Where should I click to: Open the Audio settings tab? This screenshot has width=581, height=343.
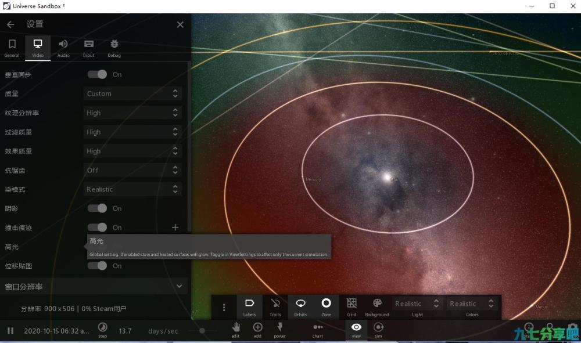63,48
